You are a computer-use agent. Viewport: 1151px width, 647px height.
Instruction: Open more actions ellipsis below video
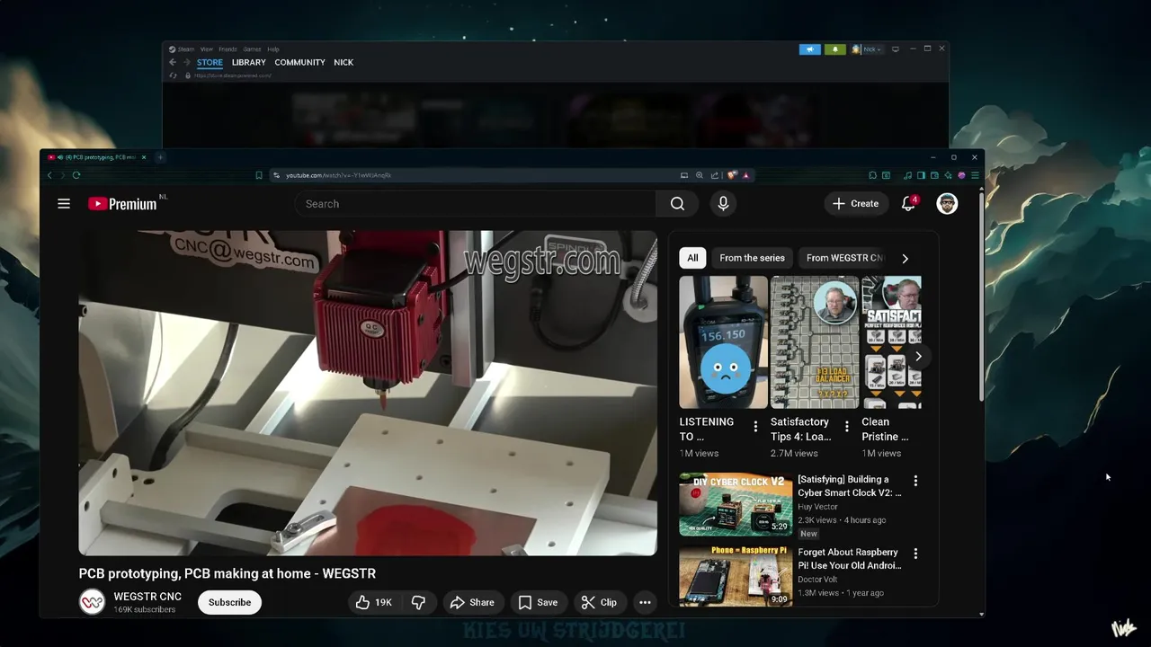645,602
